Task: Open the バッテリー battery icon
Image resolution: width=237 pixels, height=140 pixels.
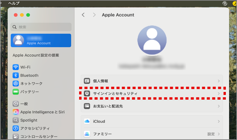Action: 16,92
